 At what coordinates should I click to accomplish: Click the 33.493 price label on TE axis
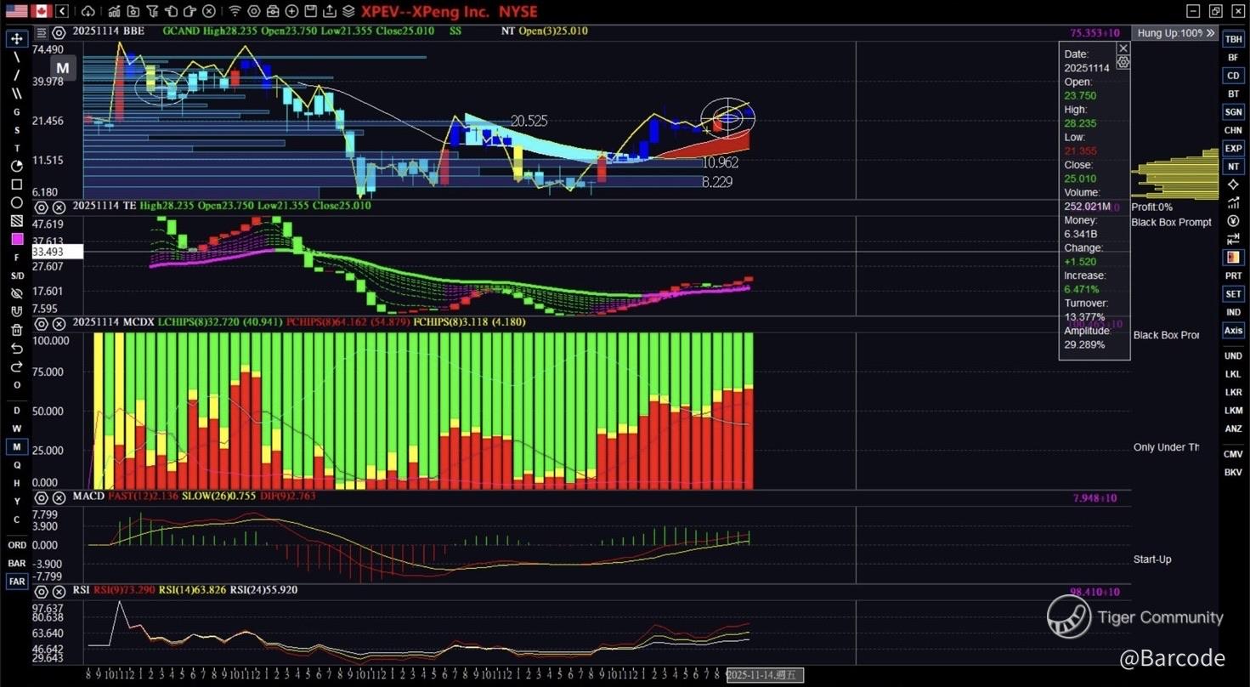(57, 252)
